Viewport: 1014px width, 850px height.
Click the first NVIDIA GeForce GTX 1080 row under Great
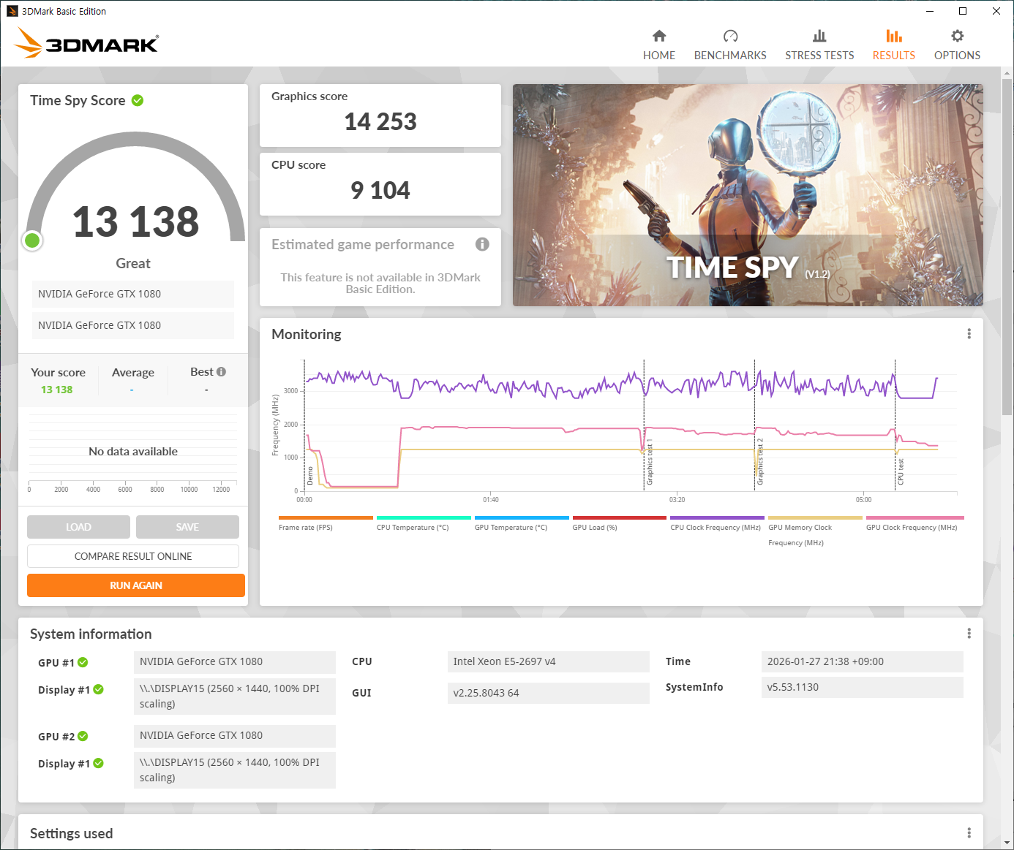click(133, 294)
